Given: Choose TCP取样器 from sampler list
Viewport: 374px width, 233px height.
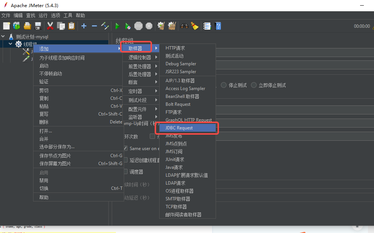Looking at the screenshot, I should (x=187, y=207).
